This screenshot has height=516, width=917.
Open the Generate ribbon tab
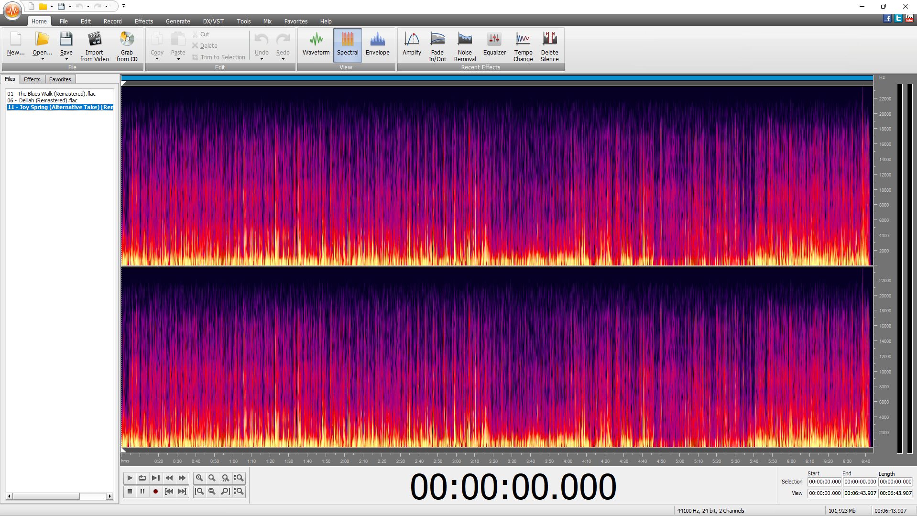click(177, 21)
